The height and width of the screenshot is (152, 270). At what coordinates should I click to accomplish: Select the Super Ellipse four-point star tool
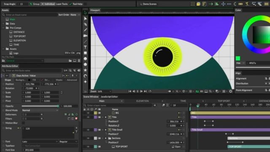pyautogui.click(x=85, y=81)
